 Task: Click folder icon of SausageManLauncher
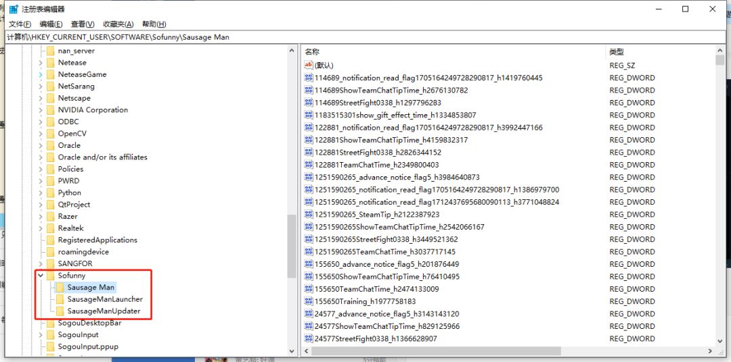(x=60, y=299)
